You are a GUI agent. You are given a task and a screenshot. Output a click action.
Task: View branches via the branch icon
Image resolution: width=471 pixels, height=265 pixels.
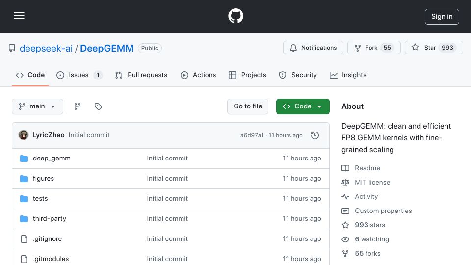pyautogui.click(x=78, y=106)
